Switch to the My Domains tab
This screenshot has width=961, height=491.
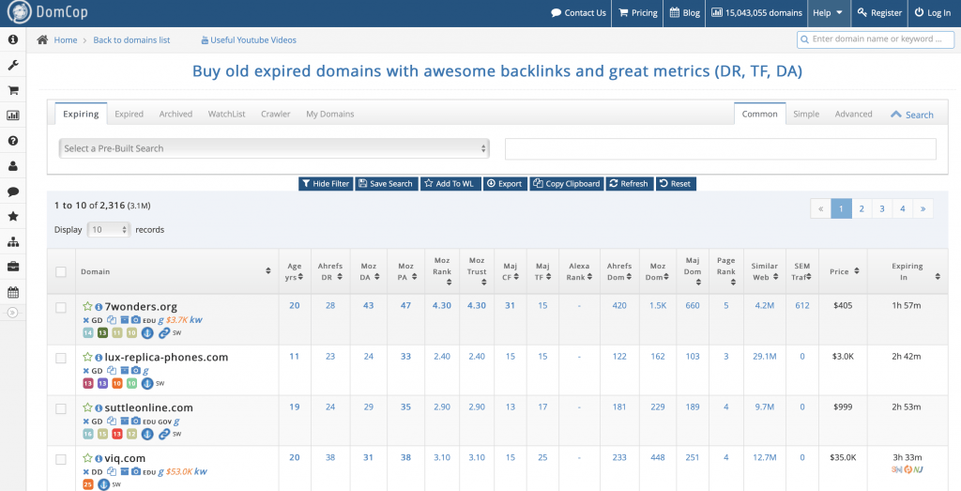(329, 114)
